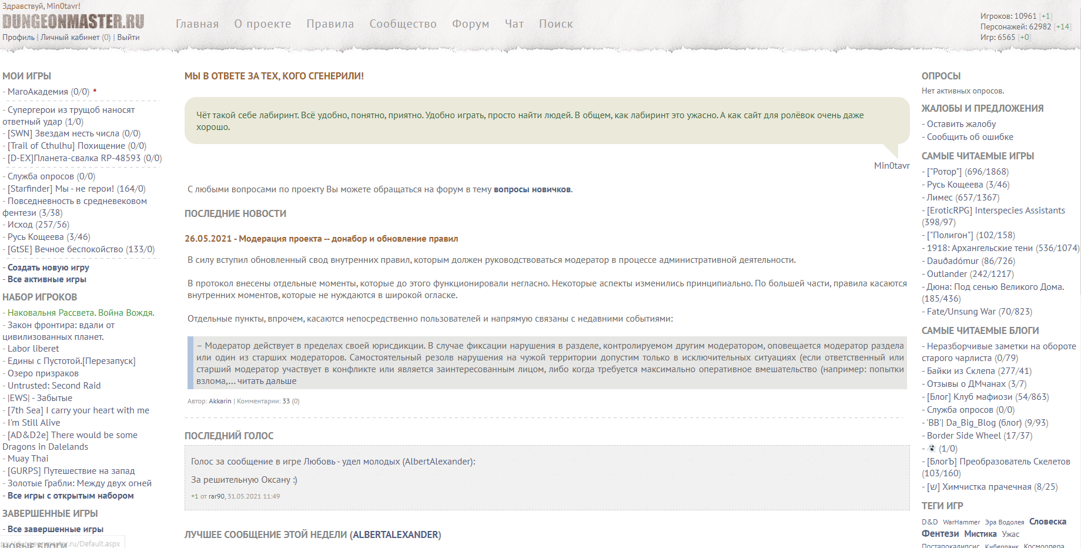Image resolution: width=1081 pixels, height=548 pixels.
Task: Click Оставить жалобу link
Action: (961, 124)
